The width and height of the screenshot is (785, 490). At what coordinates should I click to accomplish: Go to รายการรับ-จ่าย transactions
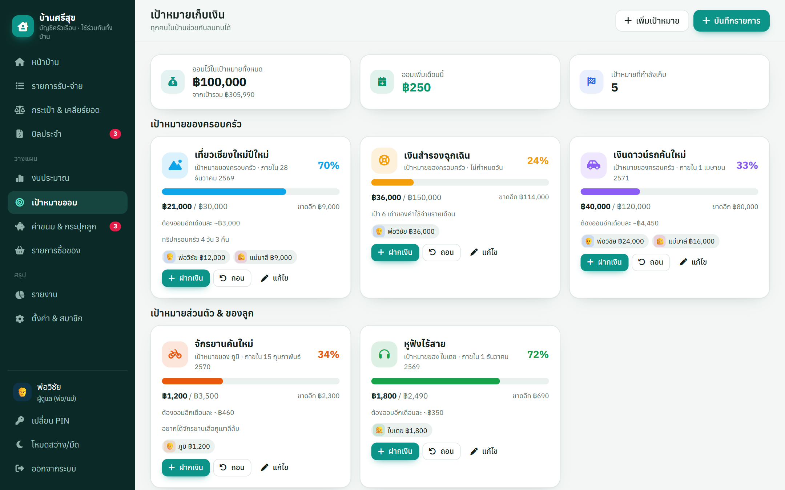[68, 86]
